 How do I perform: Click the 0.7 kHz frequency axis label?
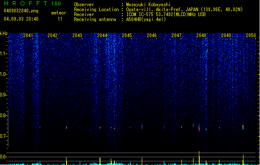[x=3, y=136]
